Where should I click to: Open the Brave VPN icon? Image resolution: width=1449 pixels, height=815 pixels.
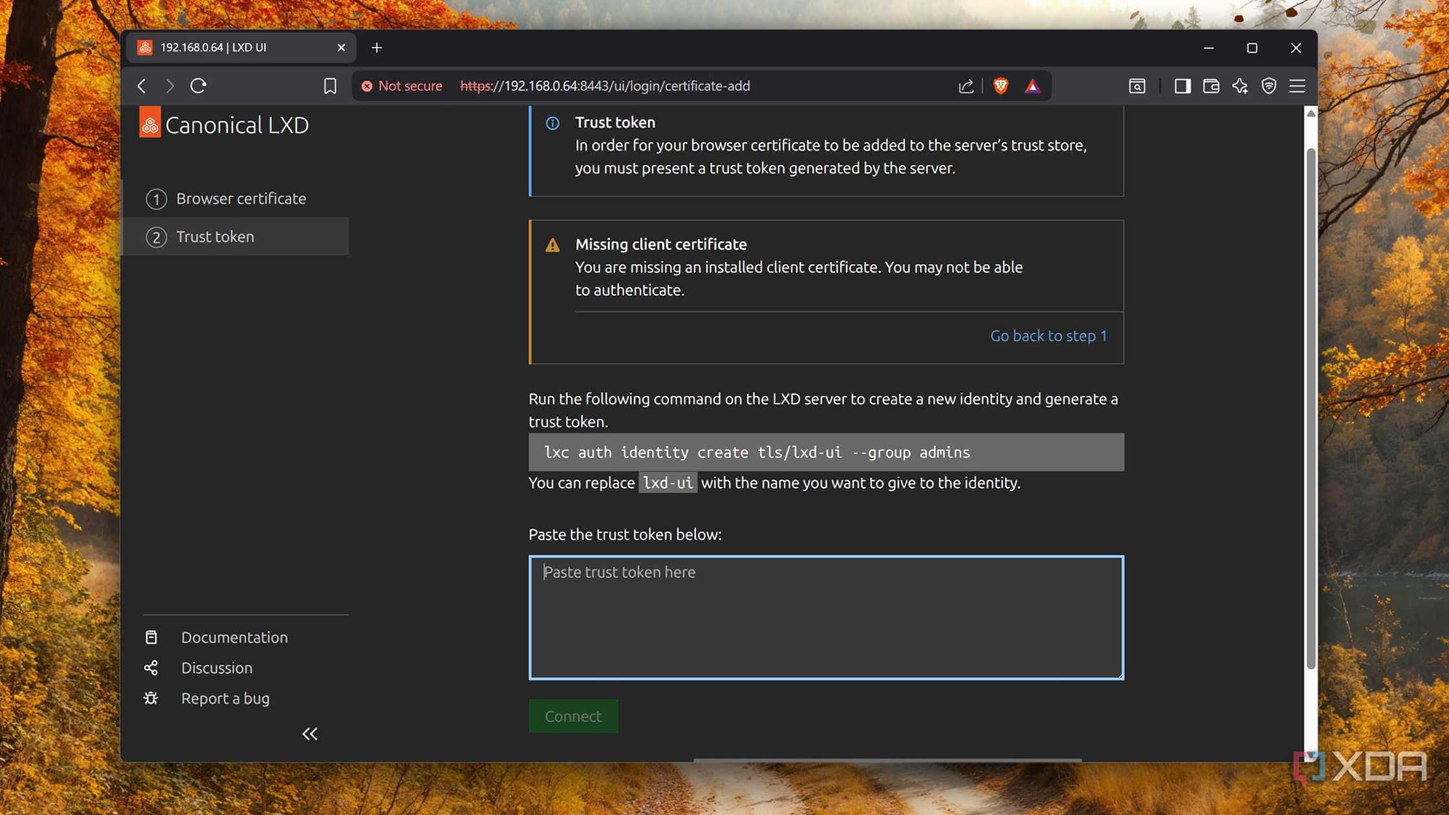click(1269, 86)
